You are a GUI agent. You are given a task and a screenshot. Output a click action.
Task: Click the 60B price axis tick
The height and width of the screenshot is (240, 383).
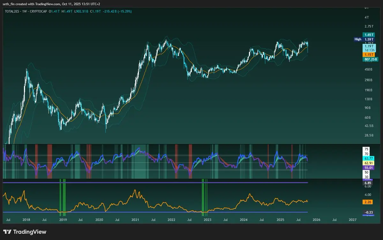pyautogui.click(x=367, y=118)
